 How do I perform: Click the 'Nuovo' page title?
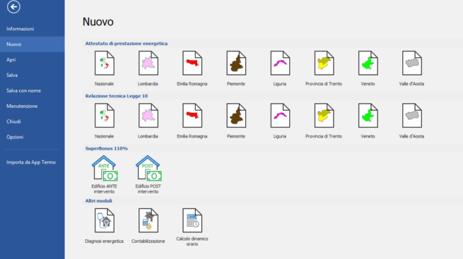point(98,22)
